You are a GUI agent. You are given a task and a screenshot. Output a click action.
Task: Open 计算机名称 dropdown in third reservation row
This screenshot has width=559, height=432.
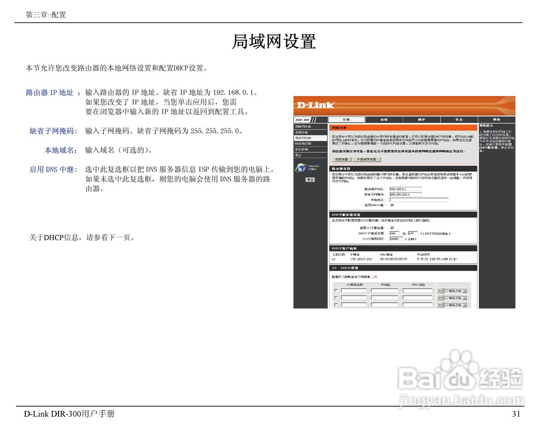click(x=455, y=305)
